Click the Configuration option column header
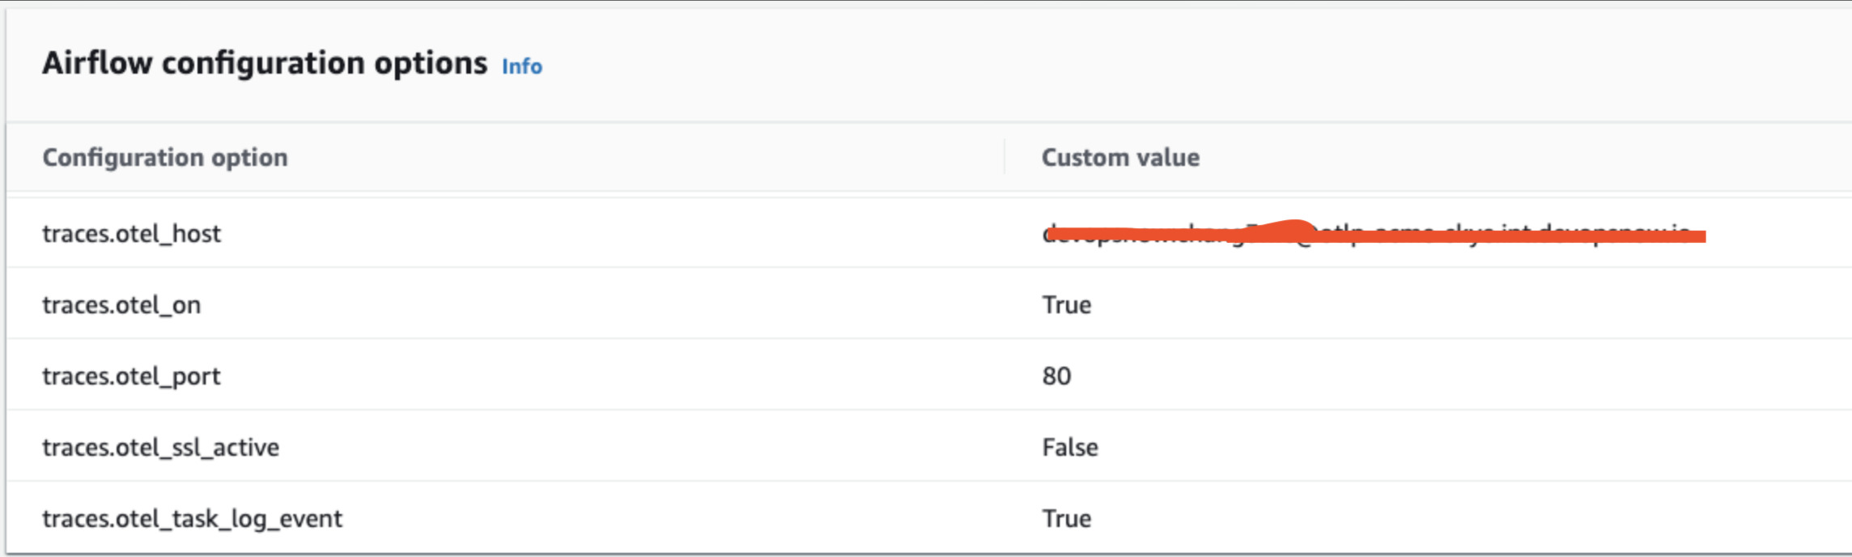 click(x=164, y=157)
